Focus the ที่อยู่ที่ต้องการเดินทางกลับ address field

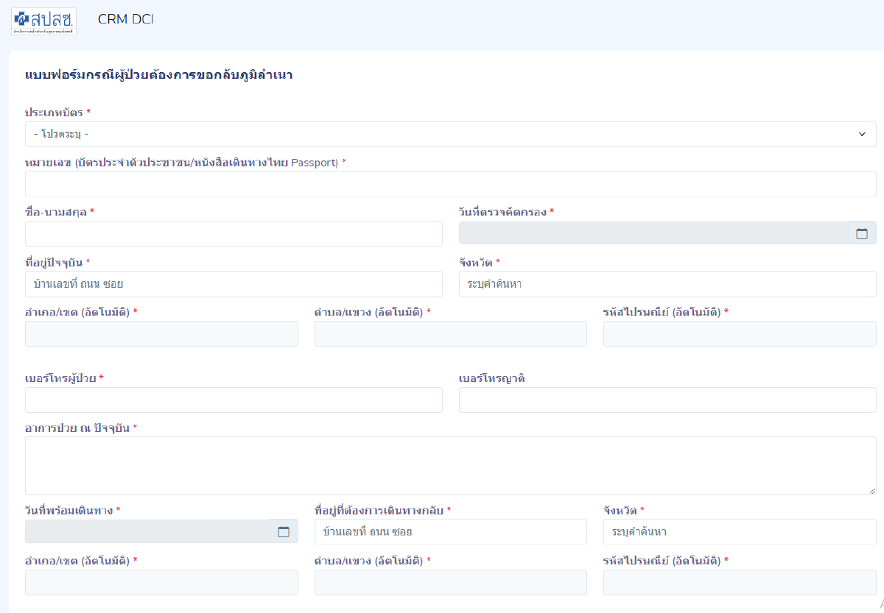[451, 532]
